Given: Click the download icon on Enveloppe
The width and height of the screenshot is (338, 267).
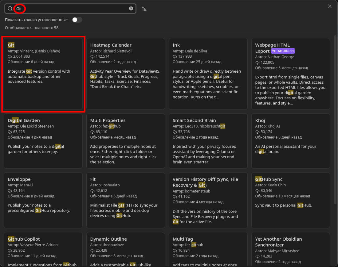Looking at the screenshot, I should coord(10,191).
